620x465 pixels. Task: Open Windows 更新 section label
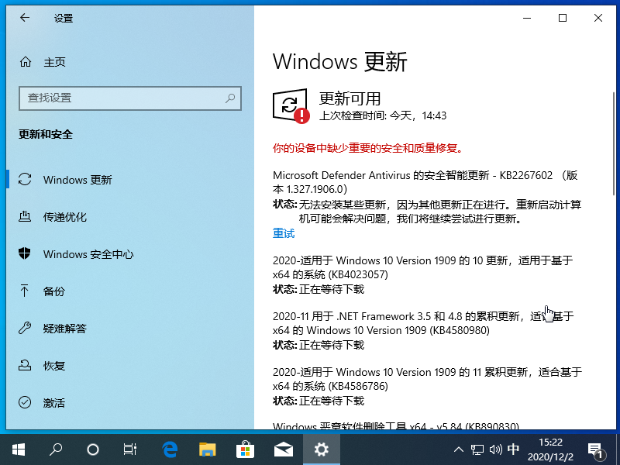pyautogui.click(x=77, y=180)
